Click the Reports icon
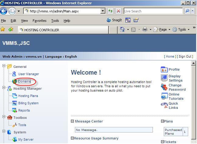Screen dimensions: 197x144 (15, 110)
